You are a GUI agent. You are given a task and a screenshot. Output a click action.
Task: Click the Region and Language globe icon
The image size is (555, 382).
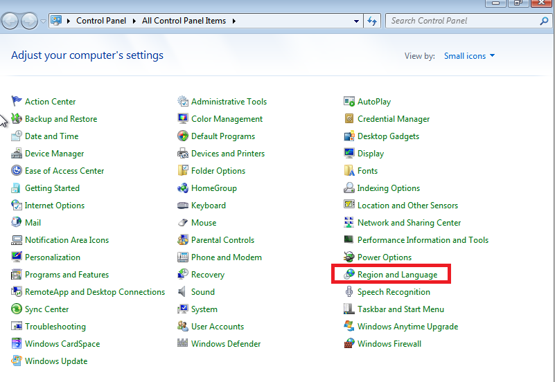coord(350,275)
